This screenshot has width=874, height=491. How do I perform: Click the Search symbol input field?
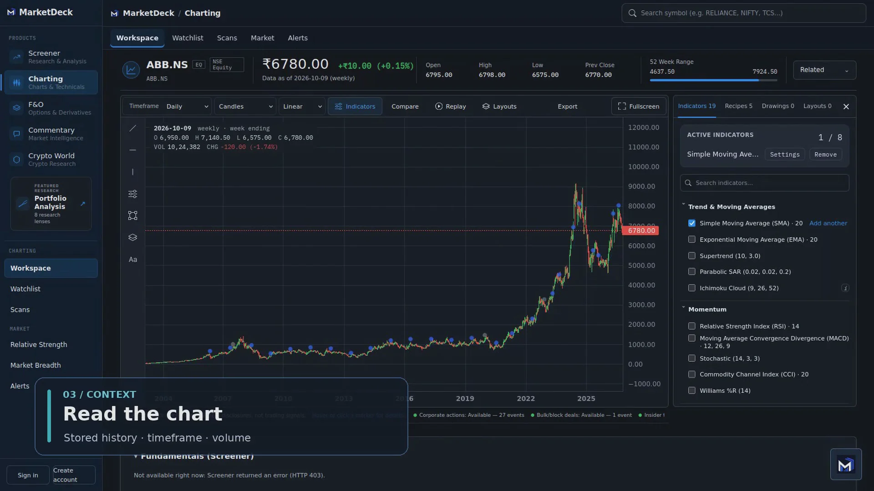(743, 13)
